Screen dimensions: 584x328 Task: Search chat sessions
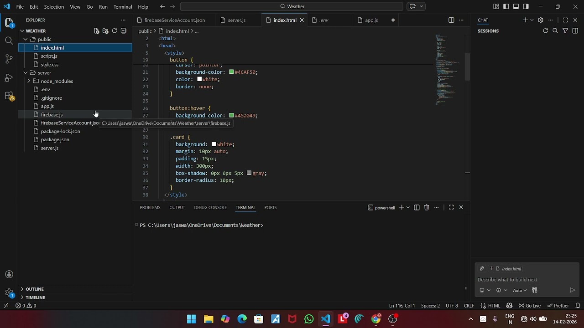click(x=555, y=31)
